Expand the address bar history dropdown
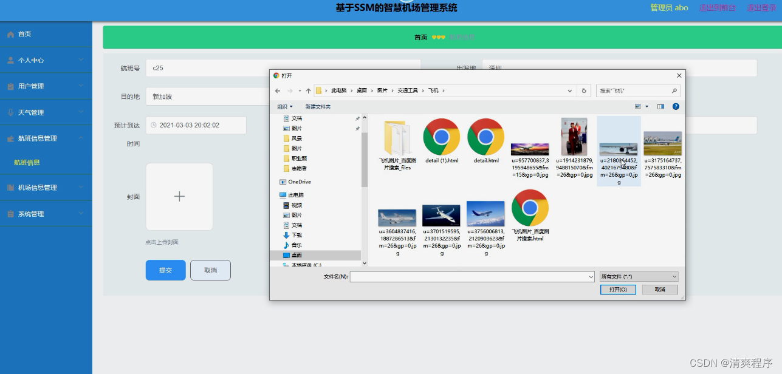 click(570, 90)
